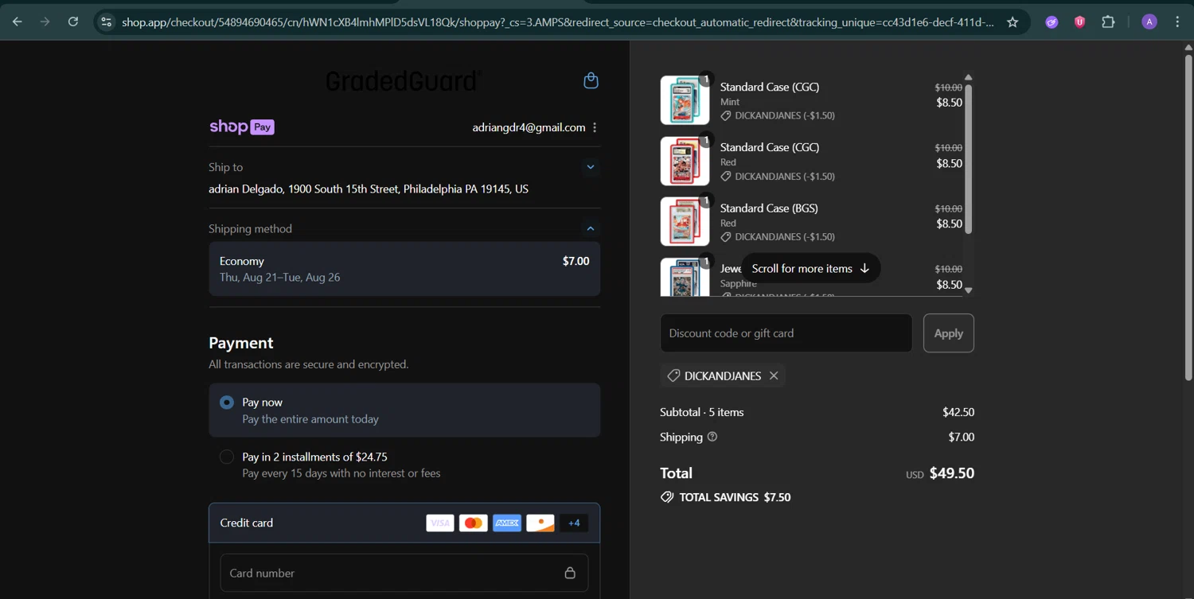Reload the checkout page
This screenshot has height=599, width=1194.
coord(72,21)
